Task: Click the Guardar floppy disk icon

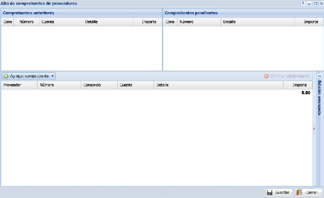Action: pyautogui.click(x=270, y=192)
